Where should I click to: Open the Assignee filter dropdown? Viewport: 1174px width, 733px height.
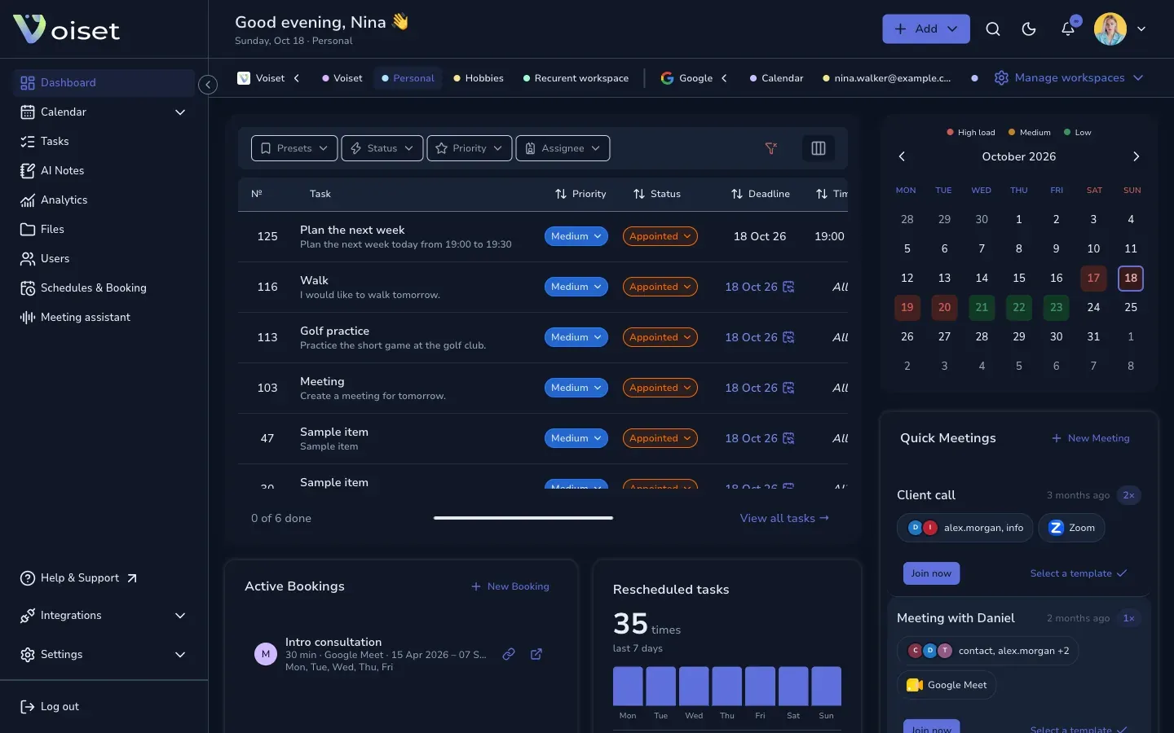pos(563,148)
